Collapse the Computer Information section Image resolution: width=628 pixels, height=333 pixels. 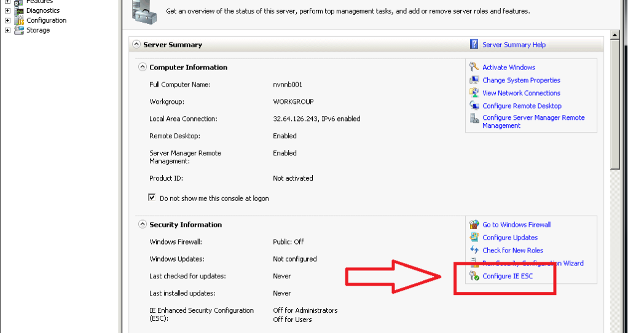pos(143,68)
